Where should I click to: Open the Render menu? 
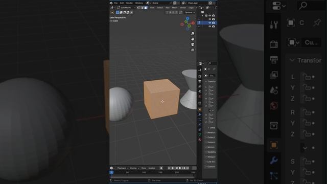(129, 3)
